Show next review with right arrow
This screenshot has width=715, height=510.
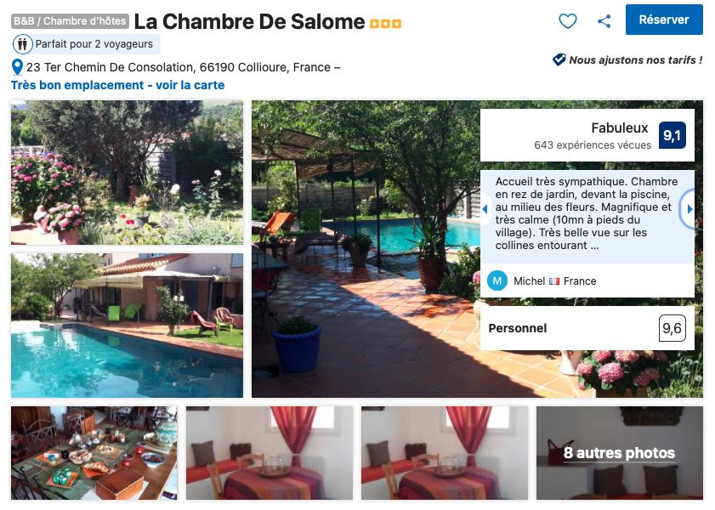pos(689,209)
